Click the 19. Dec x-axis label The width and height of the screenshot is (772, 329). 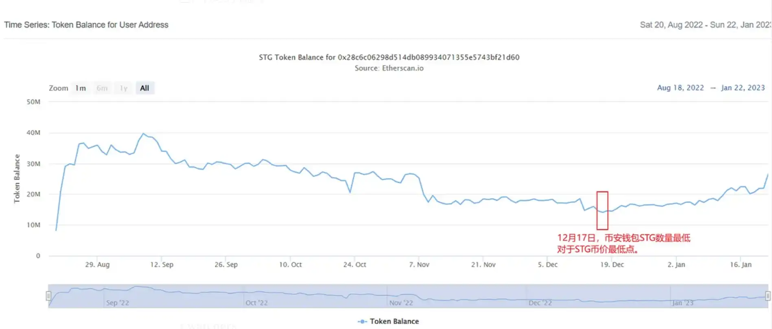point(612,264)
